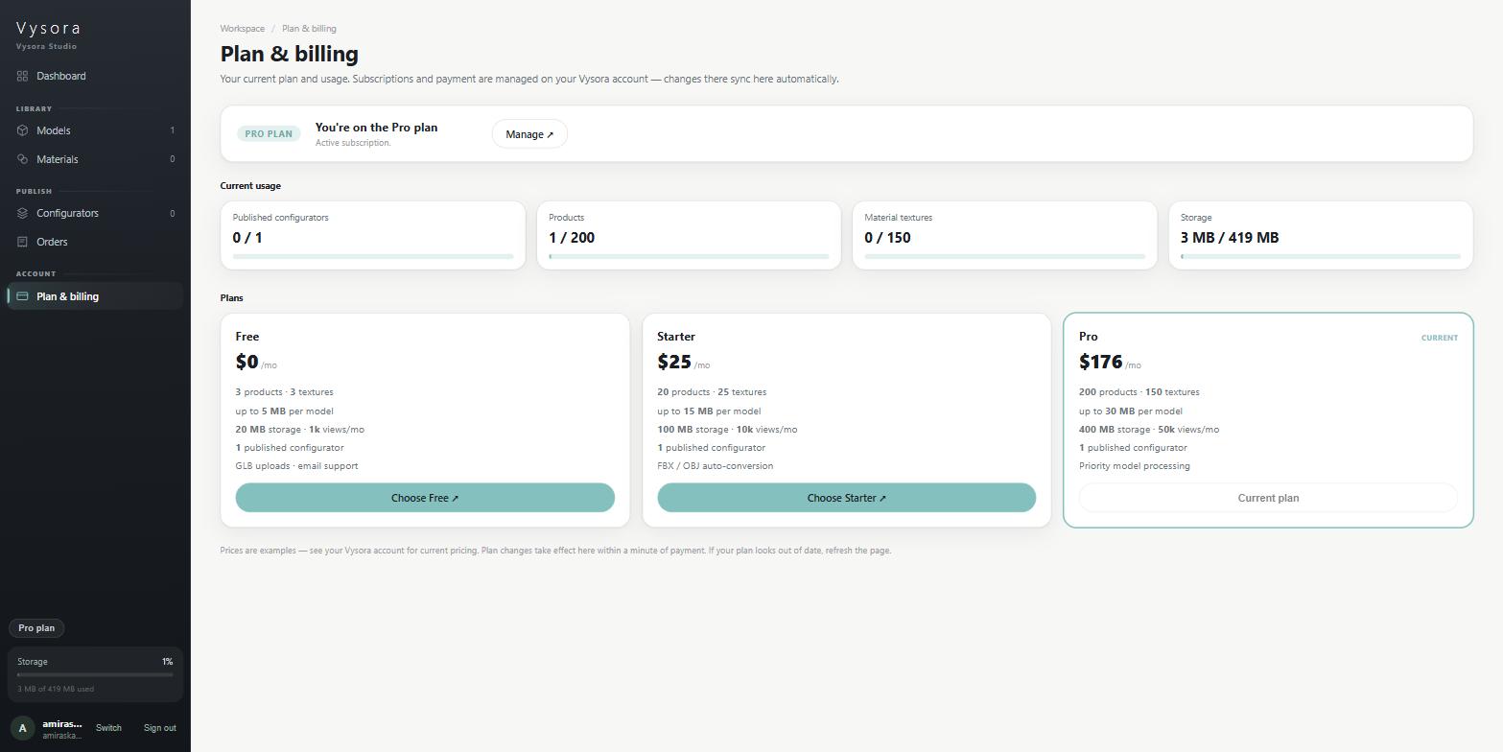
Task: Click the '0 / 1' configurators value
Action: pos(247,238)
